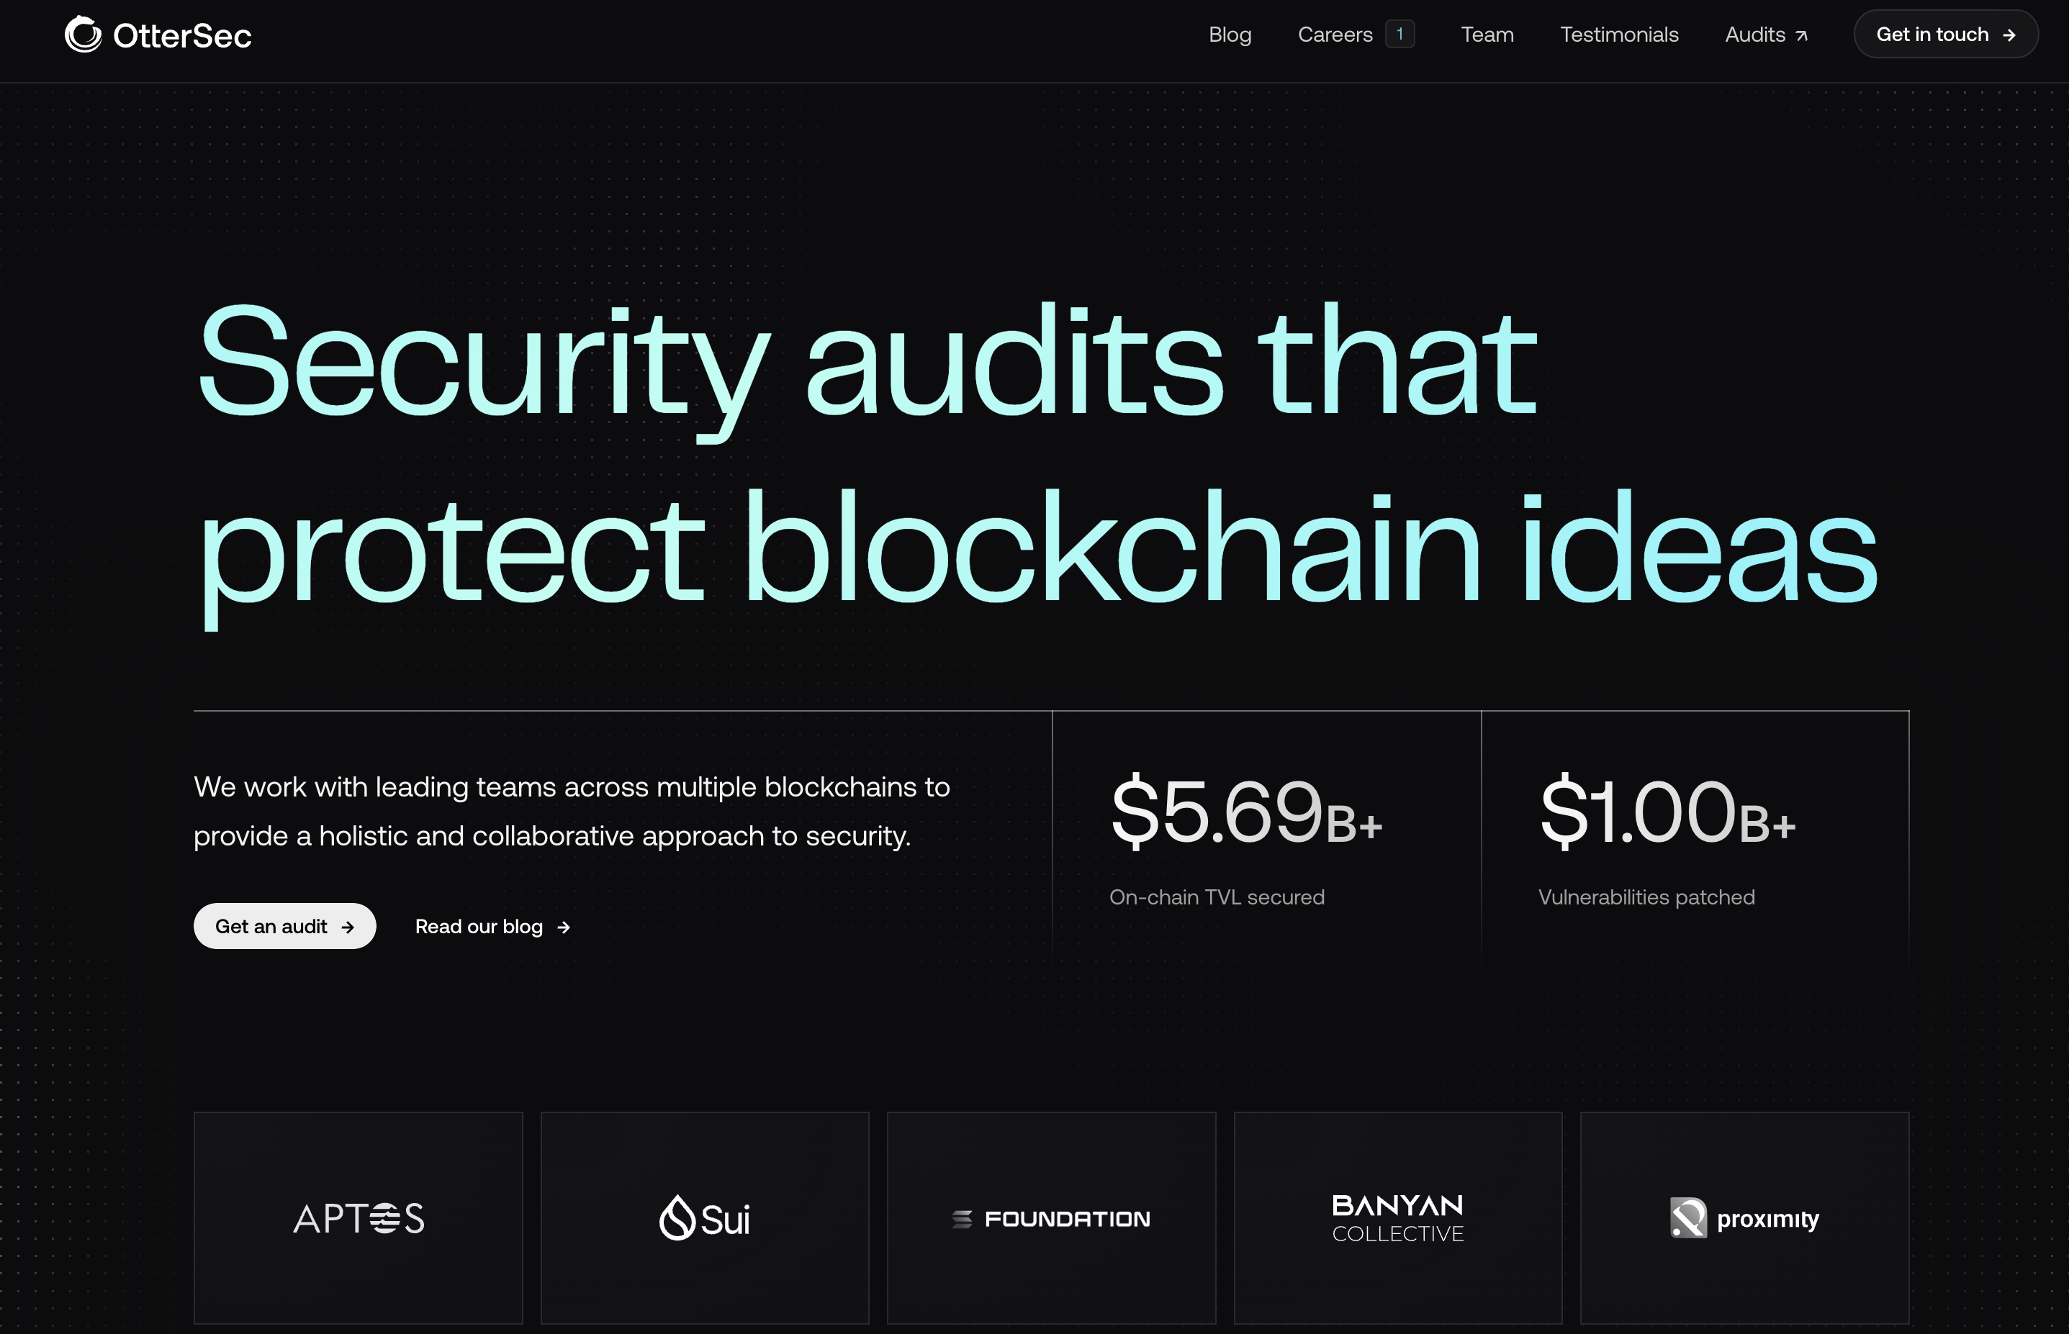Screen dimensions: 2069x1334
Task: Click the Get in touch button
Action: [x=1946, y=35]
